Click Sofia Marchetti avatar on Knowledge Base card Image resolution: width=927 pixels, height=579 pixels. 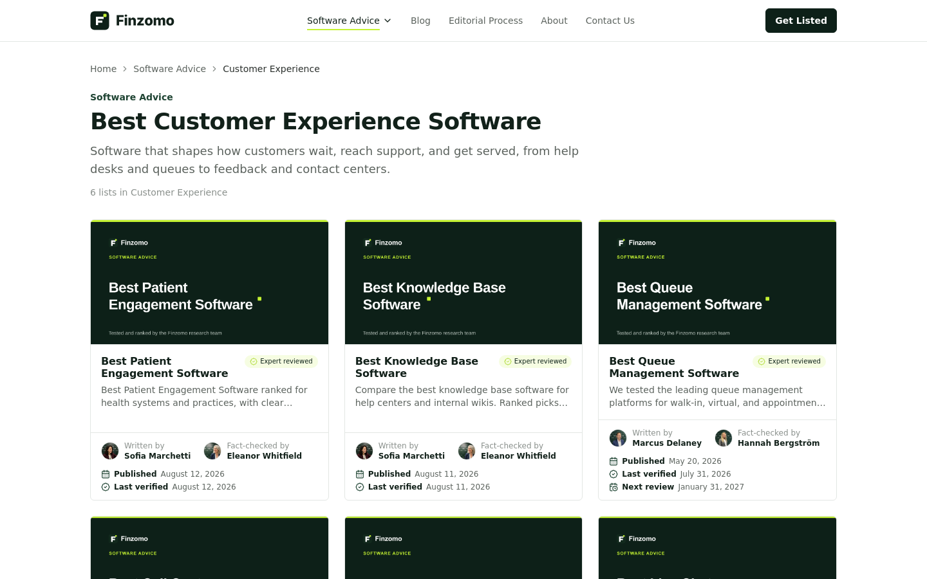(364, 451)
